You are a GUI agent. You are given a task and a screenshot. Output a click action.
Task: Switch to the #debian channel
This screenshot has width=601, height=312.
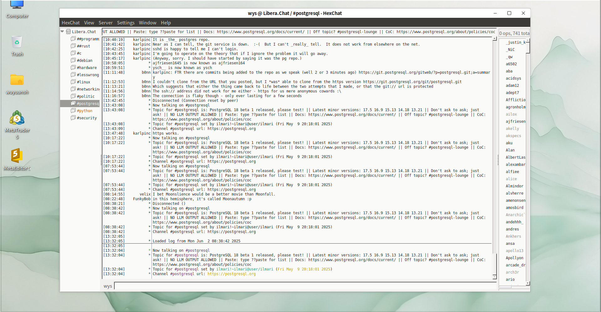85,60
